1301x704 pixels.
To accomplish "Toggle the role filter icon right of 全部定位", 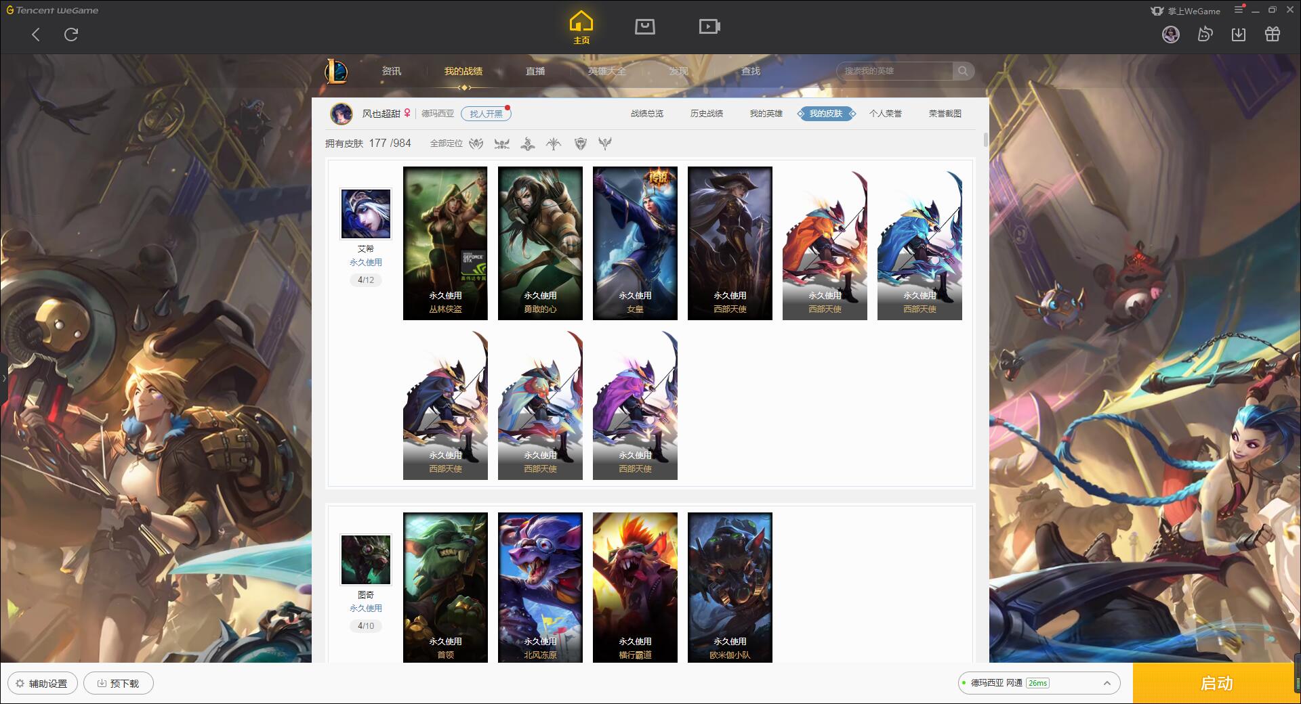I will pos(476,144).
